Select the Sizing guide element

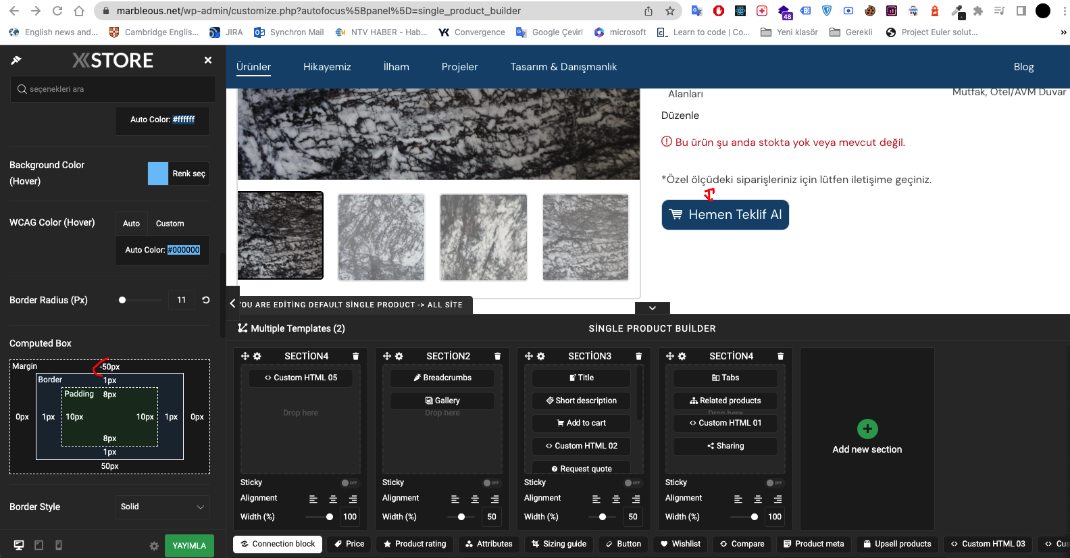(x=559, y=544)
